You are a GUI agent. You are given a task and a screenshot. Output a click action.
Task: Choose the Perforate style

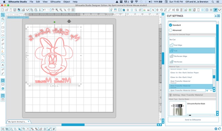point(192,62)
